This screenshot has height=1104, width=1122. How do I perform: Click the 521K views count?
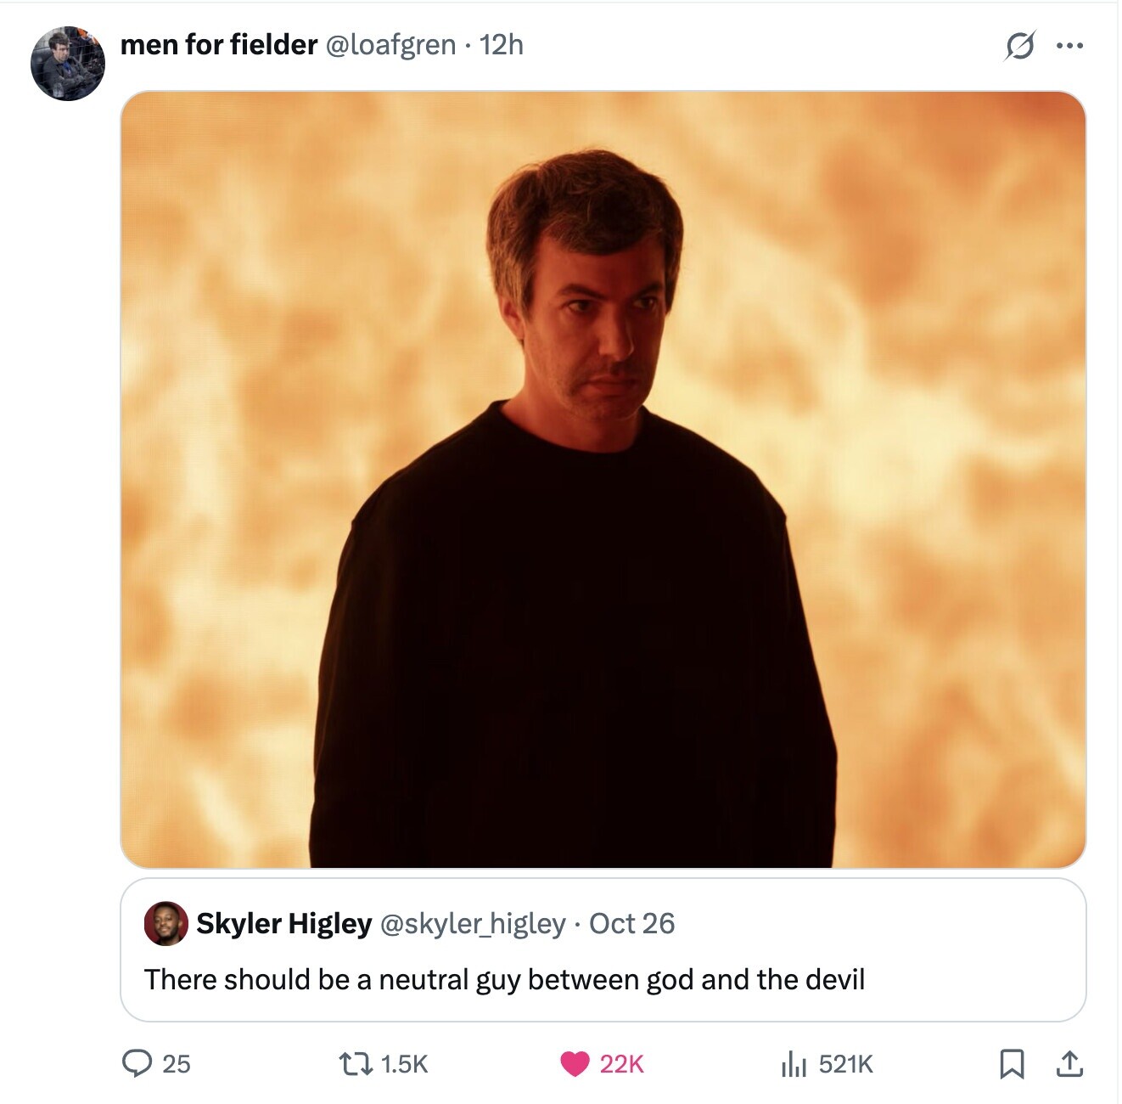(x=846, y=1063)
